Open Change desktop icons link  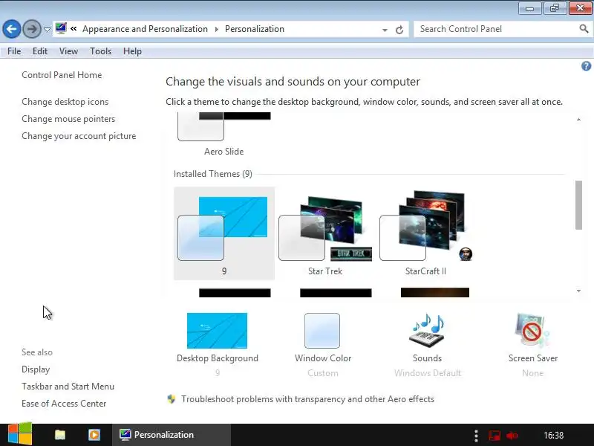(65, 102)
